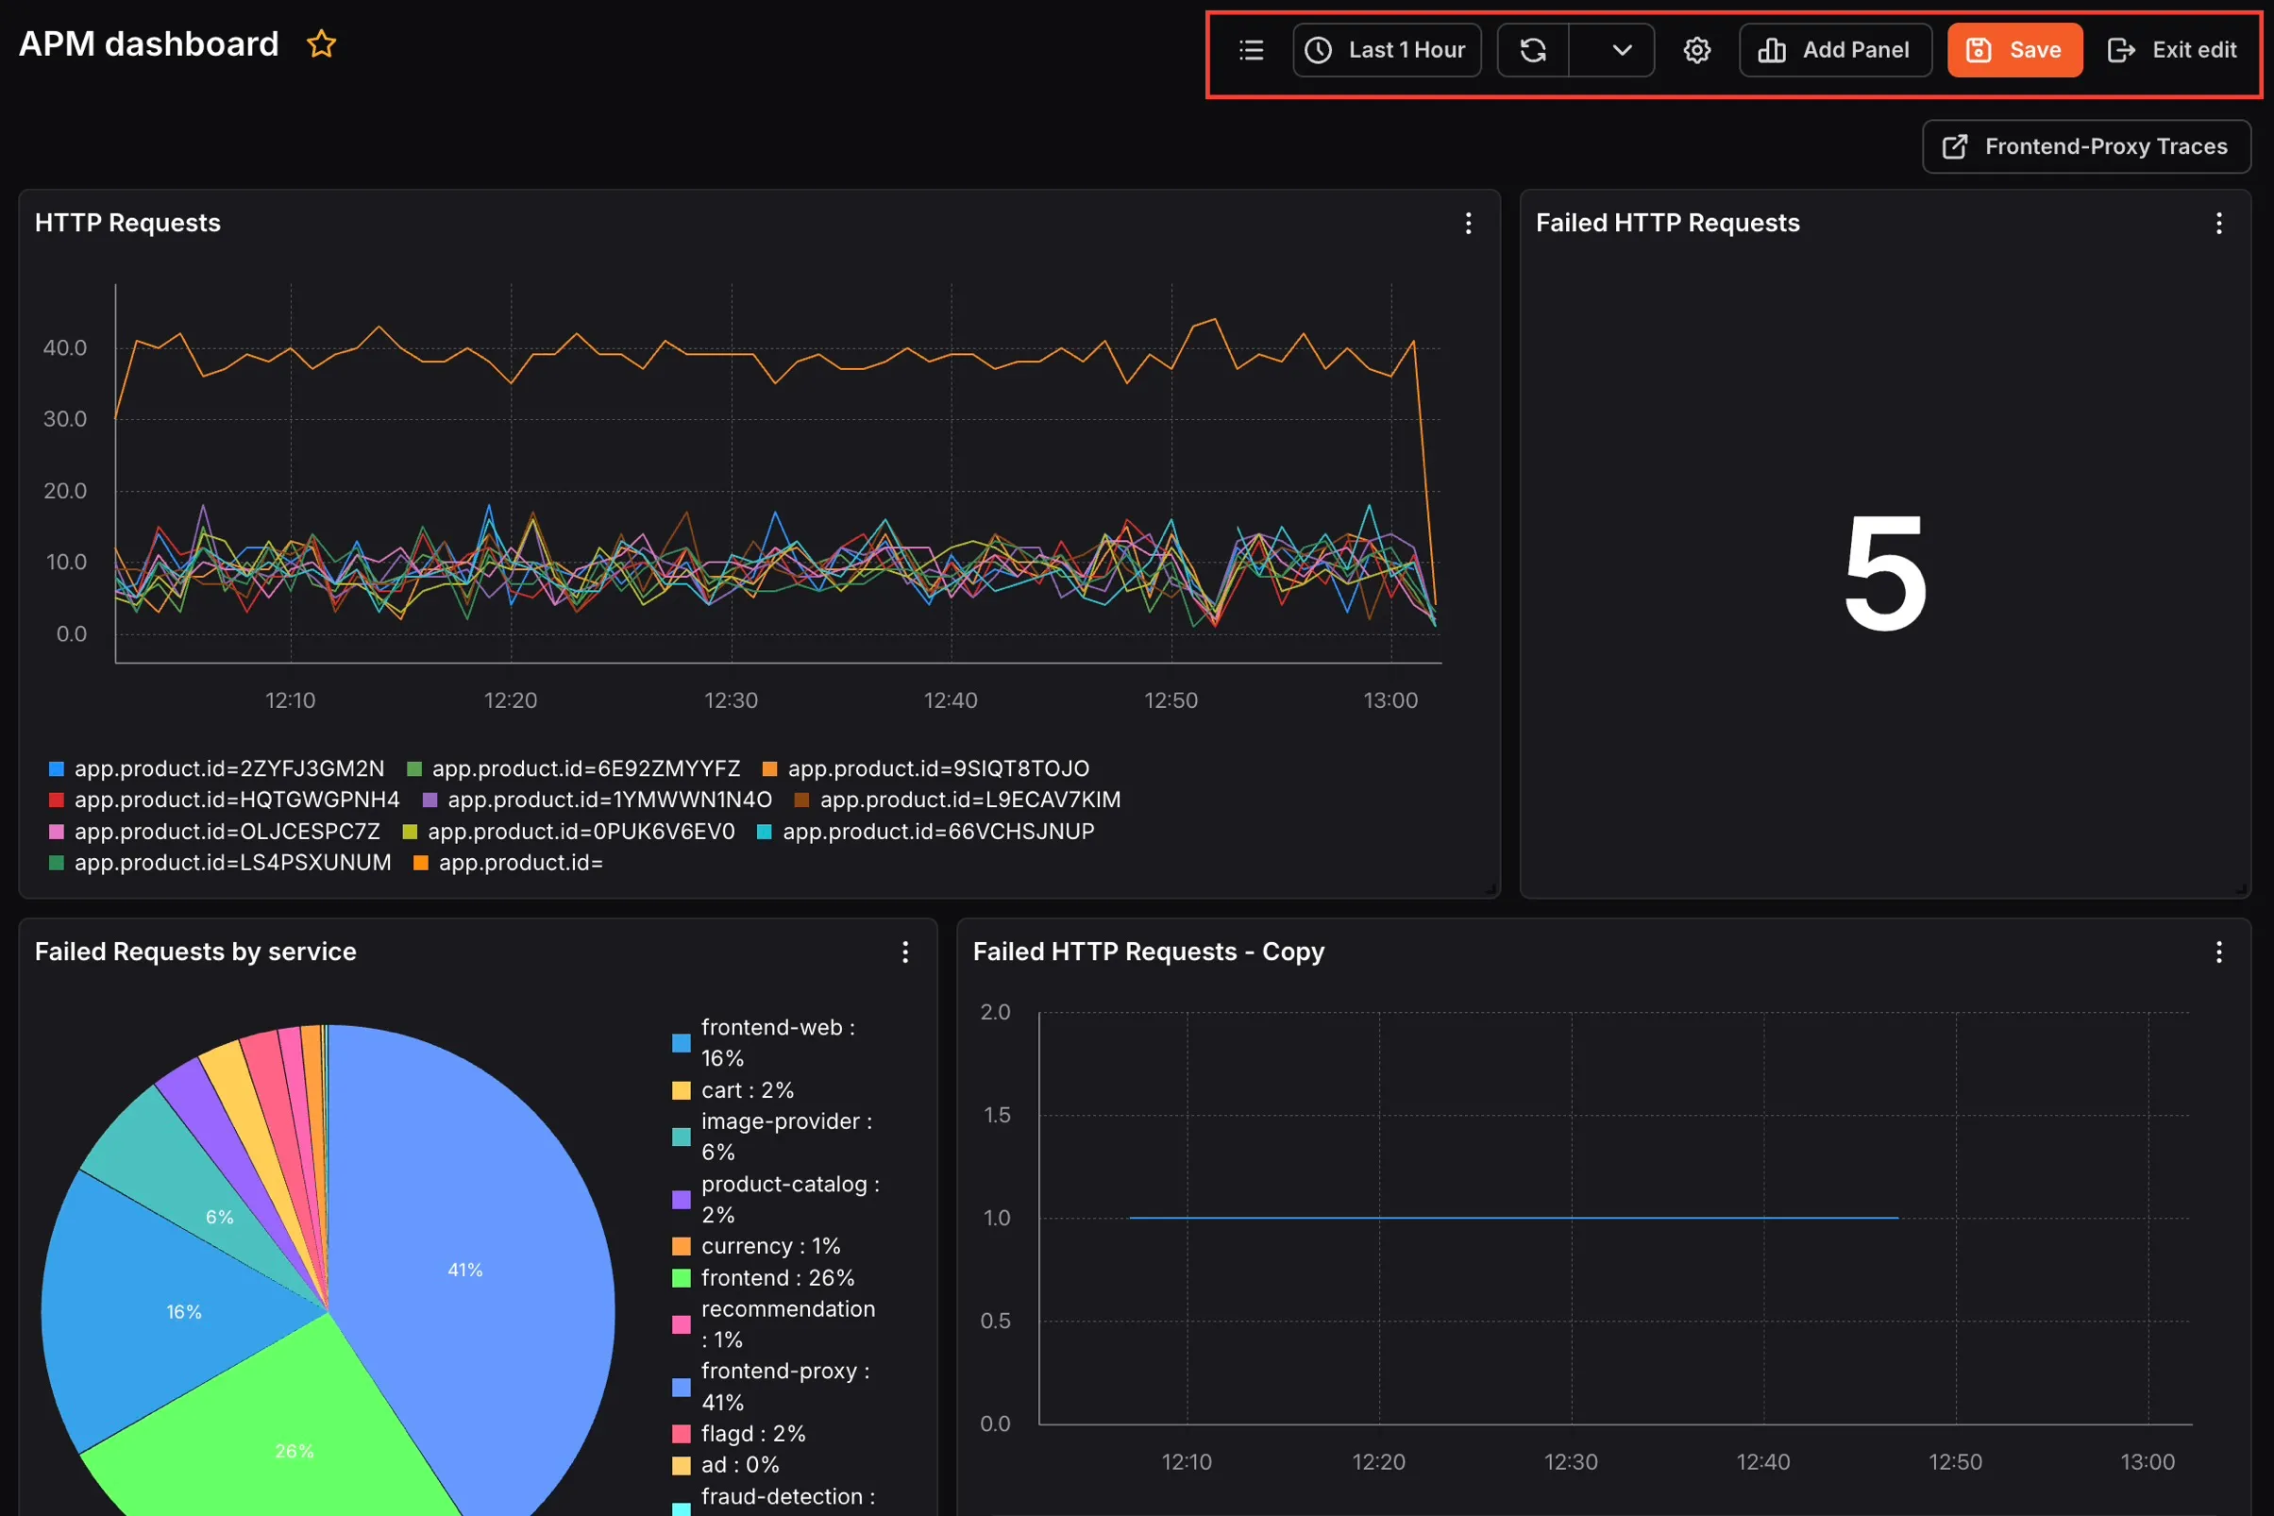Click the image-provider legend color swatch

[682, 1137]
